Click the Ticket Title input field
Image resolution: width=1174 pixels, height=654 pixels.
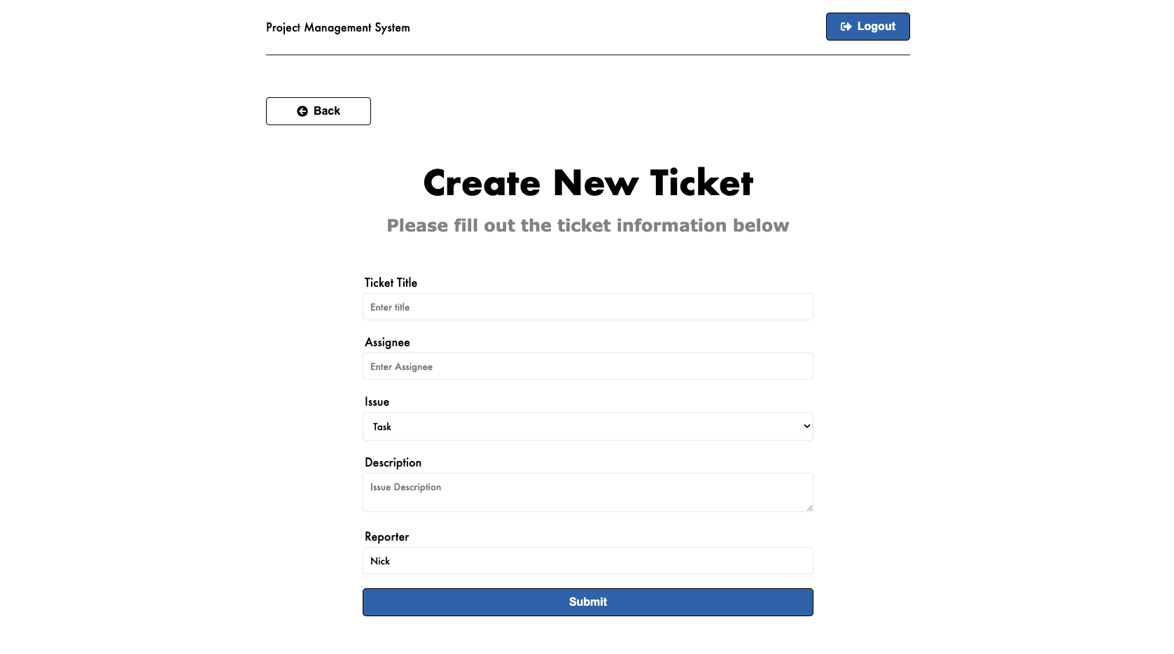tap(588, 306)
